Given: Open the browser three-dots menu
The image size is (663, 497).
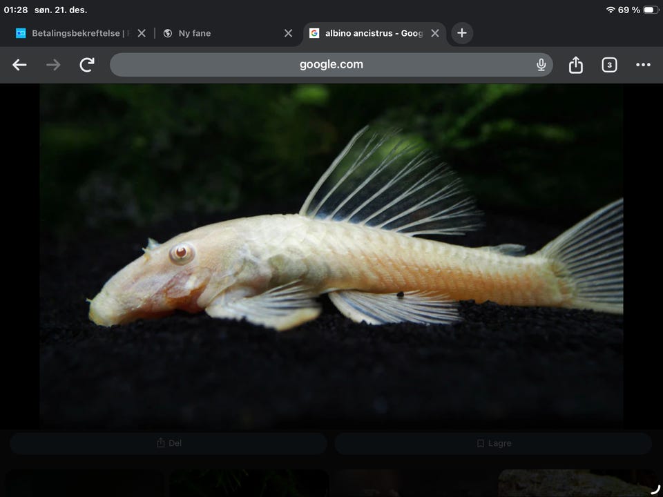Looking at the screenshot, I should 643,65.
